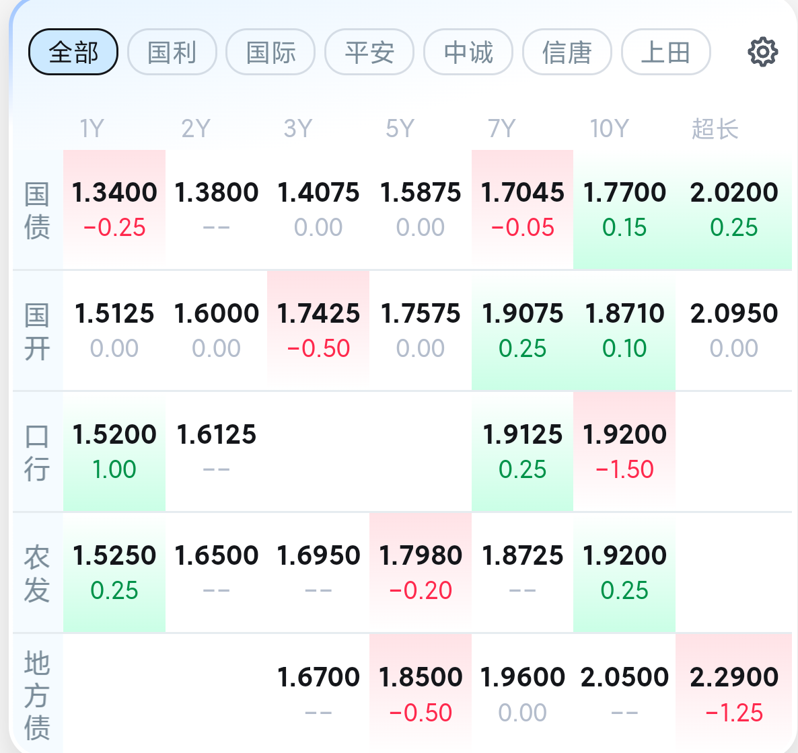Viewport: 798px width, 753px height.
Task: Switch to the 国利 tab
Action: pyautogui.click(x=172, y=52)
